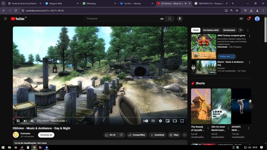Click the Download button
Screen dimensions: 267x150
(x=157, y=135)
